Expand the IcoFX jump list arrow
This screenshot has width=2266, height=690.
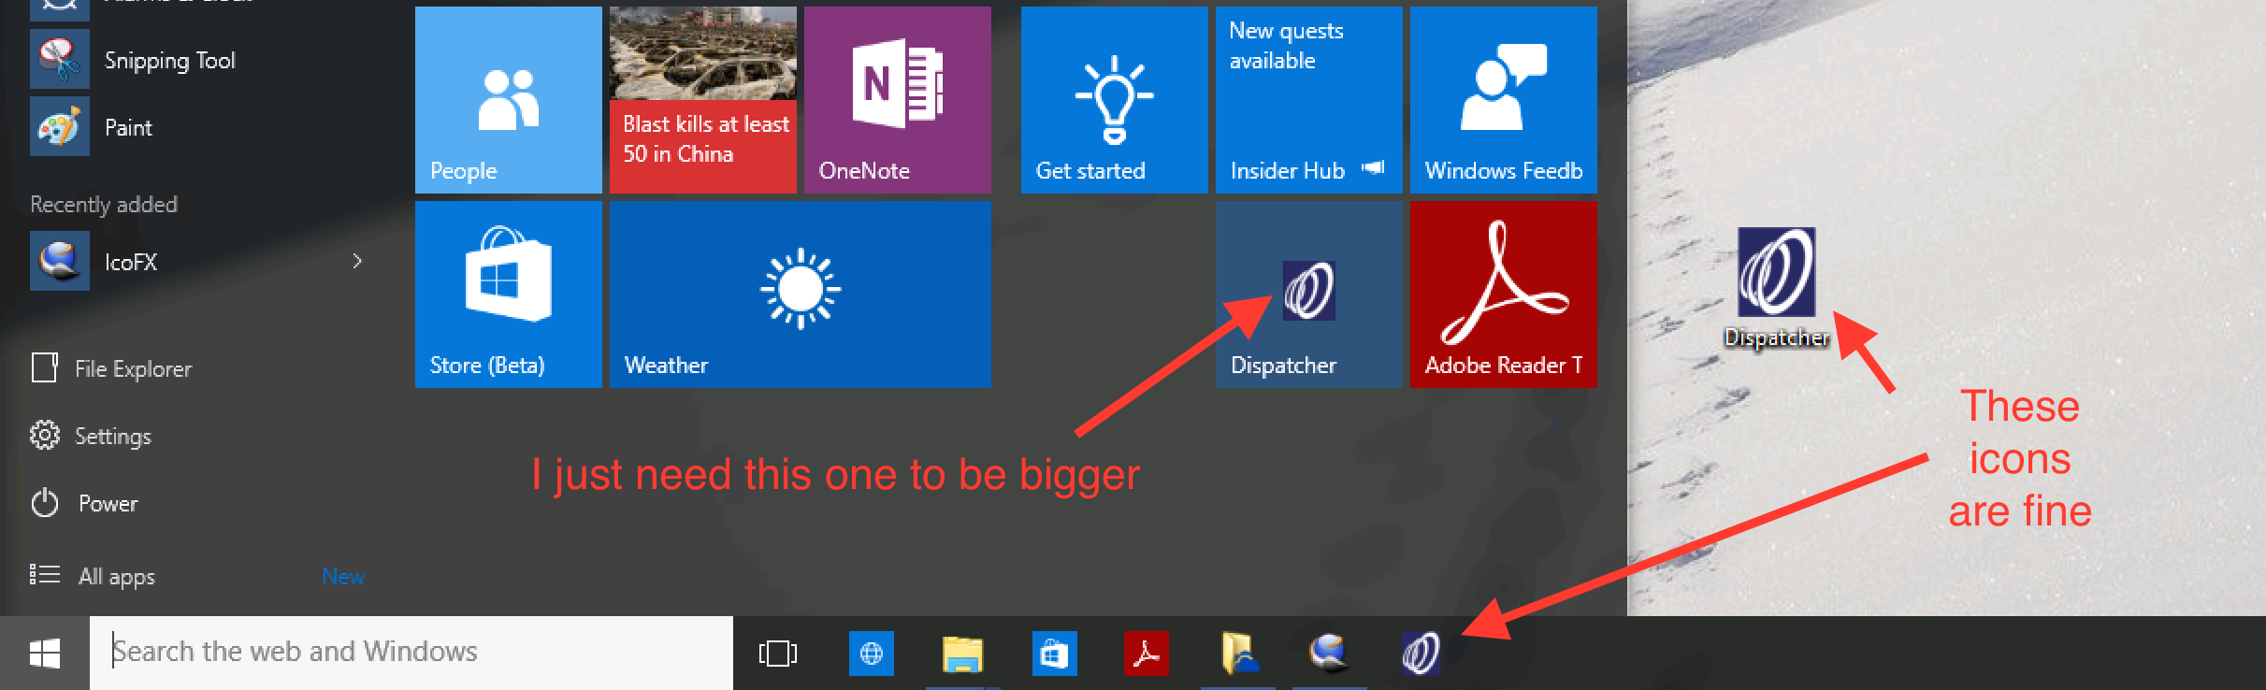point(357,262)
